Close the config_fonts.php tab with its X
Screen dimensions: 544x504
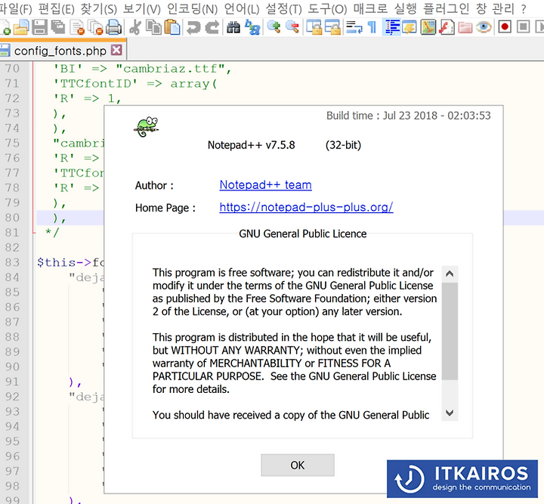pyautogui.click(x=116, y=51)
